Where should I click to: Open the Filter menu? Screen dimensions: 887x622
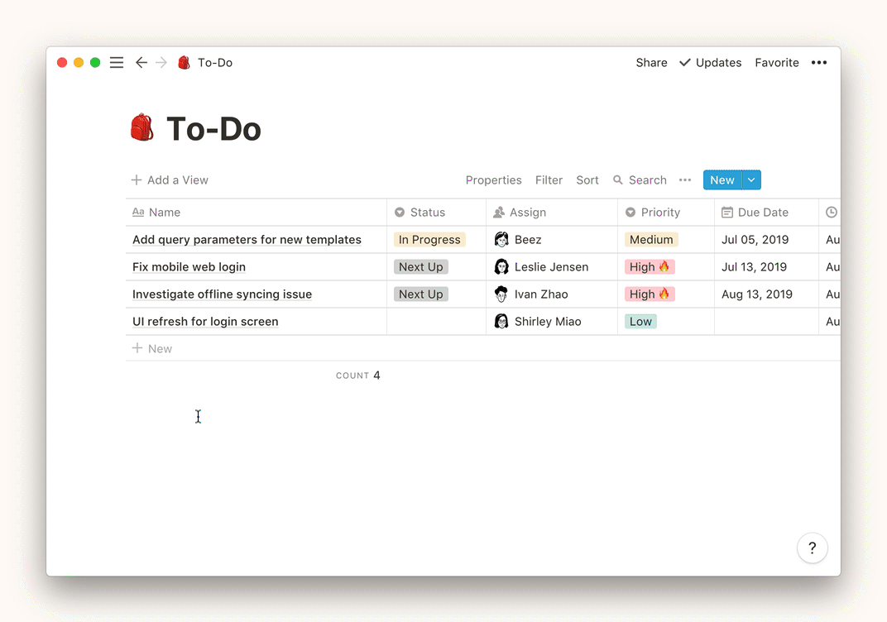(x=549, y=180)
